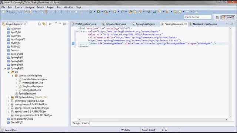237x133 pixels.
Task: Click the Writable status bar entry
Action: tap(126, 130)
